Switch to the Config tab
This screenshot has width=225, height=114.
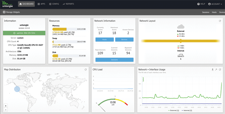[x=54, y=4]
